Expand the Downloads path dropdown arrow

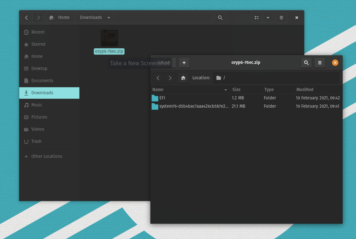[109, 18]
